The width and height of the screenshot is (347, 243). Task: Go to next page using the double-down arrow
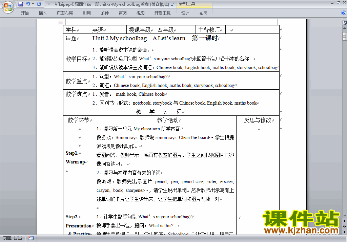(344, 231)
